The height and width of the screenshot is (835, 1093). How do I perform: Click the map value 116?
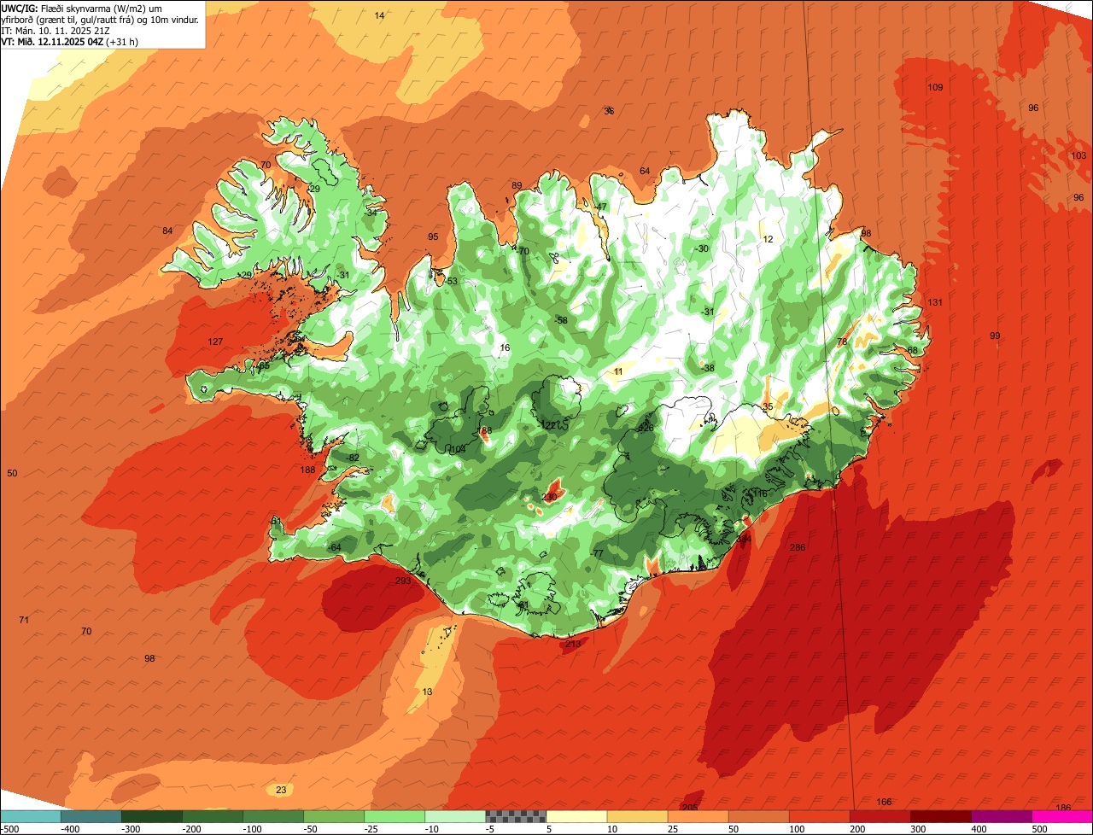coord(758,493)
